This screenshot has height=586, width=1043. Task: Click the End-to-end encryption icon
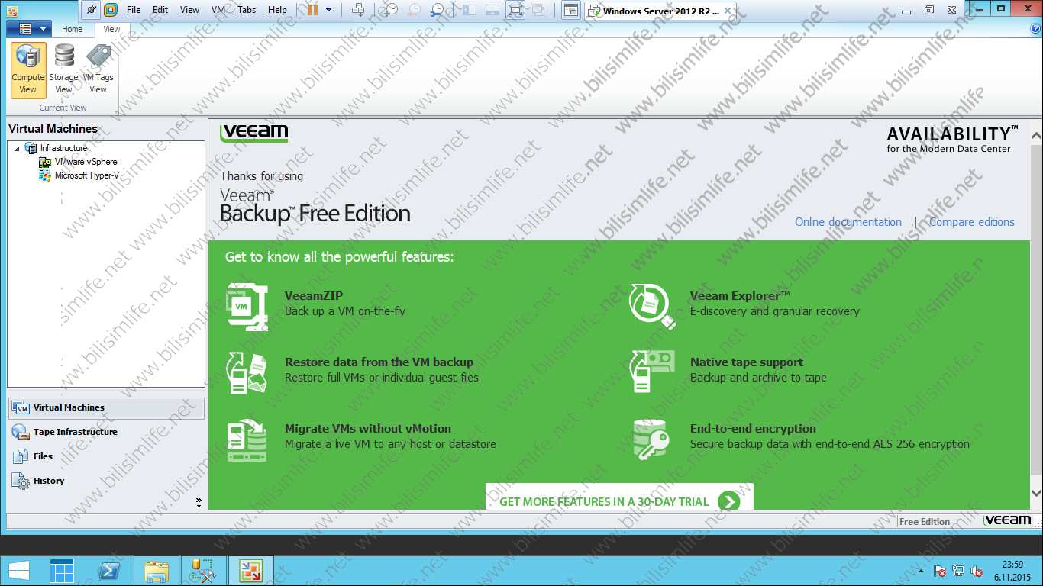[x=653, y=439]
